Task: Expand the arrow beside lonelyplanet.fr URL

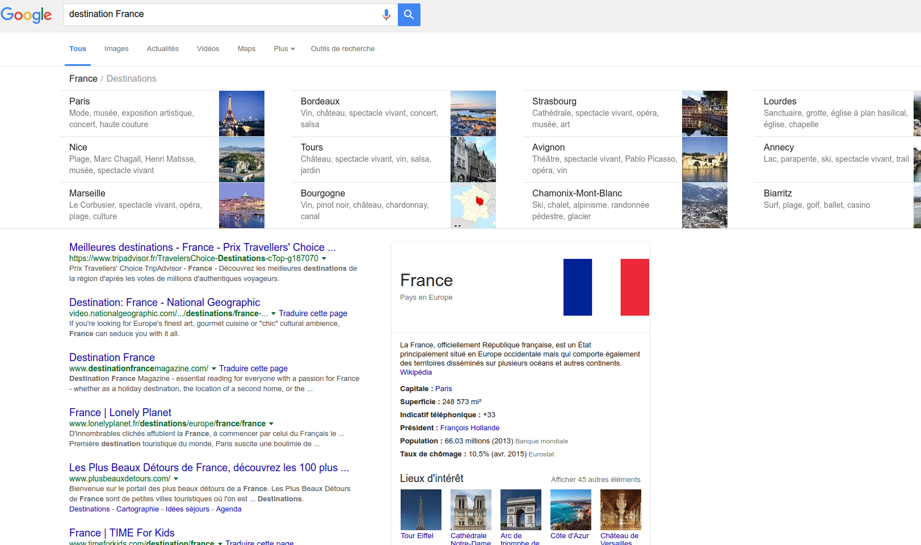Action: pos(271,424)
